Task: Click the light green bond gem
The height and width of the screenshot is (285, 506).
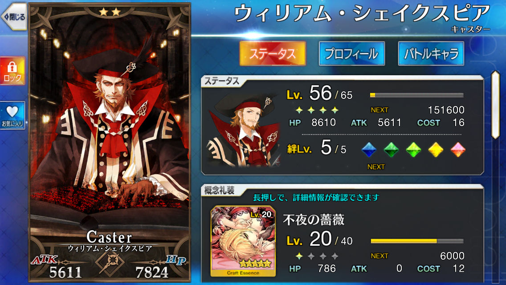Action: (413, 150)
